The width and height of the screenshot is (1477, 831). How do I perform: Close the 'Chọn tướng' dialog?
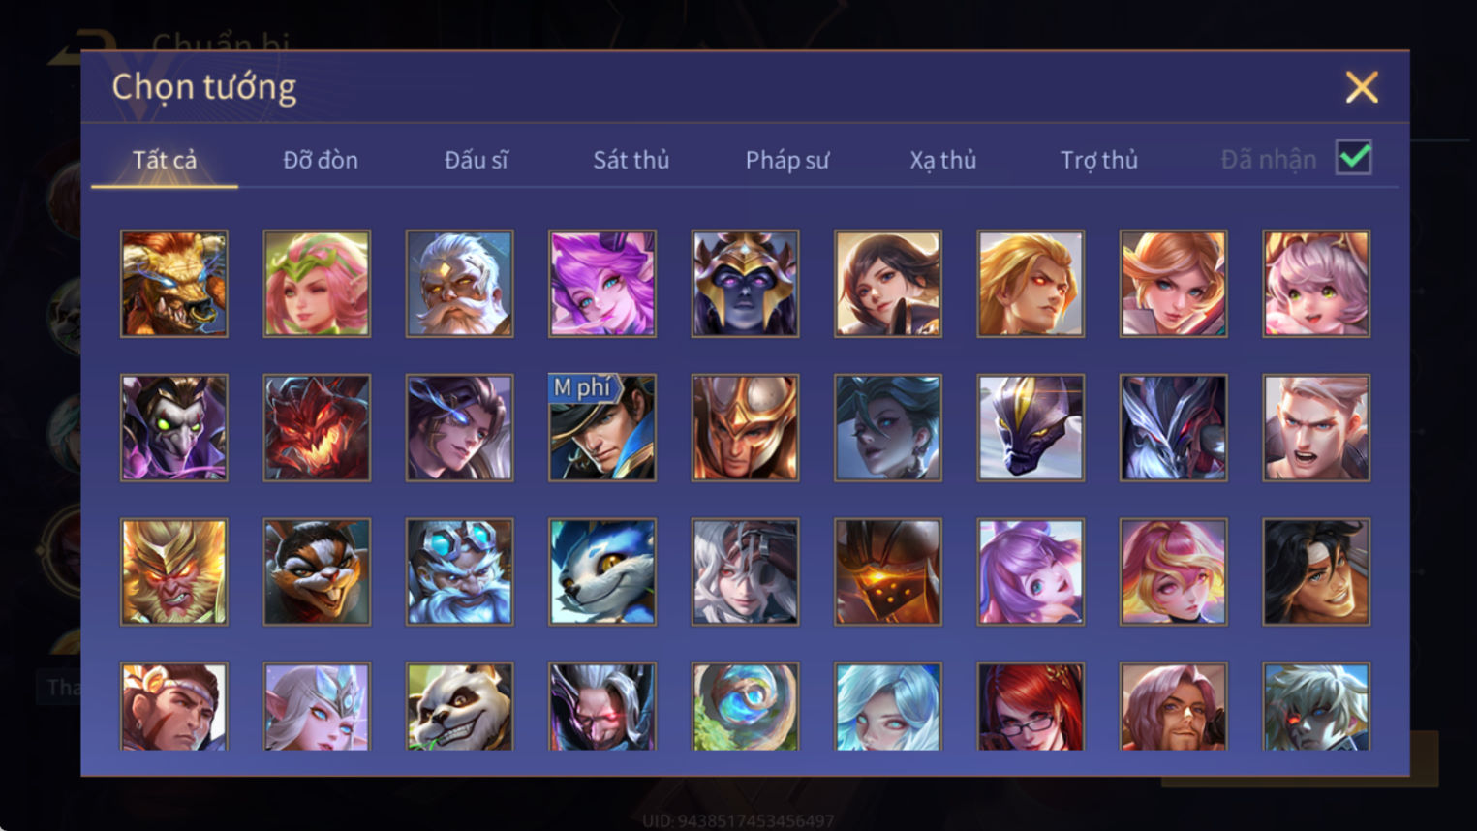coord(1362,87)
